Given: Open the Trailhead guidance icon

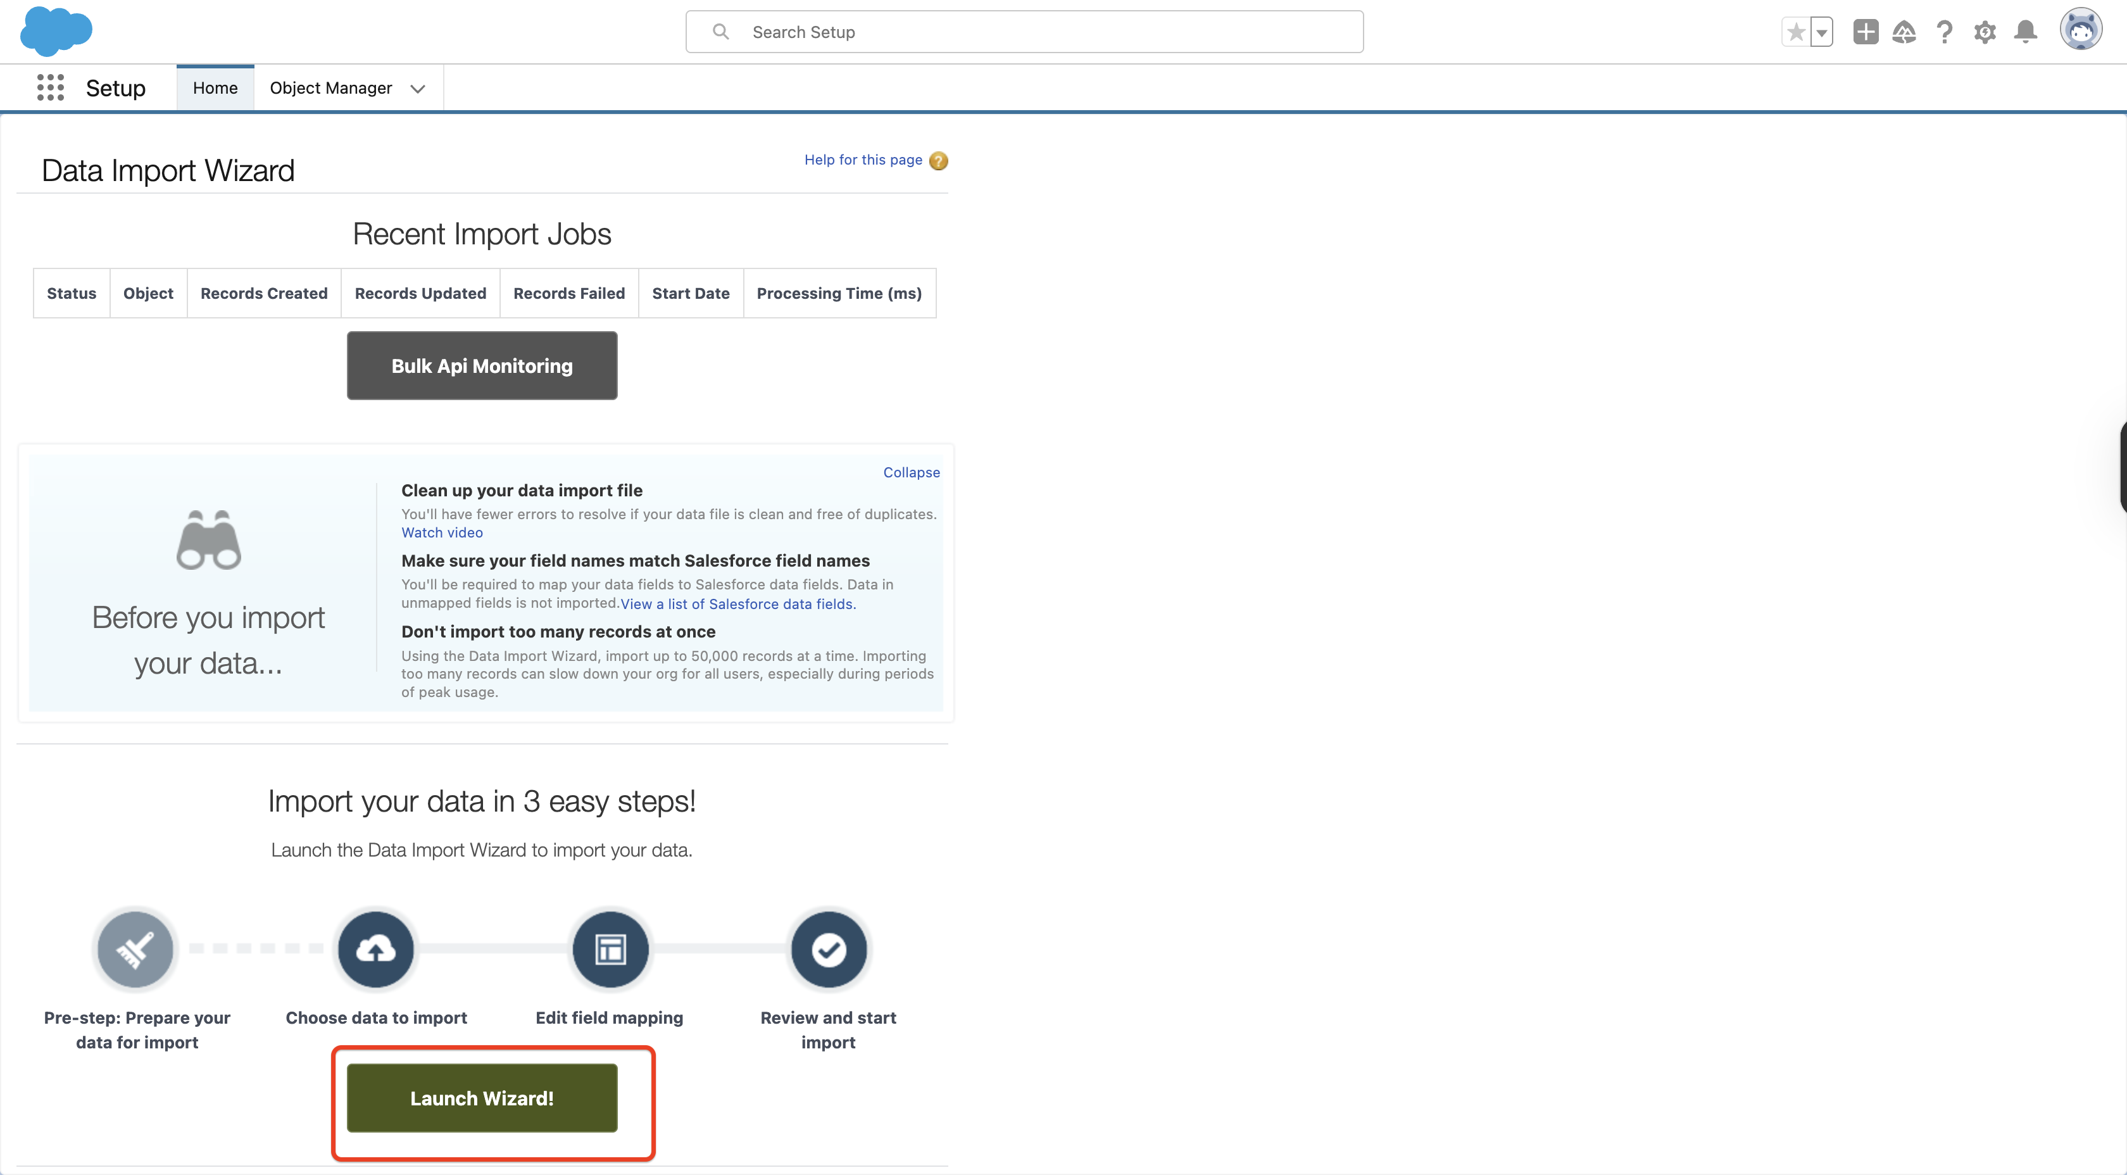Looking at the screenshot, I should tap(1904, 32).
